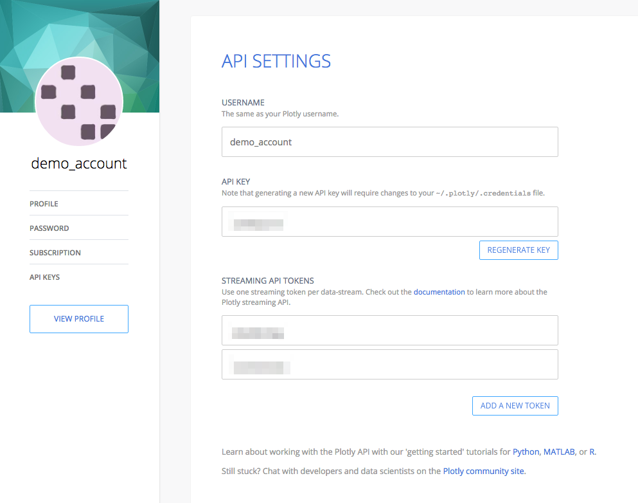Click the demo_account avatar image
Viewport: 638px width, 503px height.
pos(79,102)
